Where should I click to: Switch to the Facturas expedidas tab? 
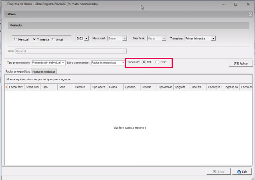click(18, 72)
